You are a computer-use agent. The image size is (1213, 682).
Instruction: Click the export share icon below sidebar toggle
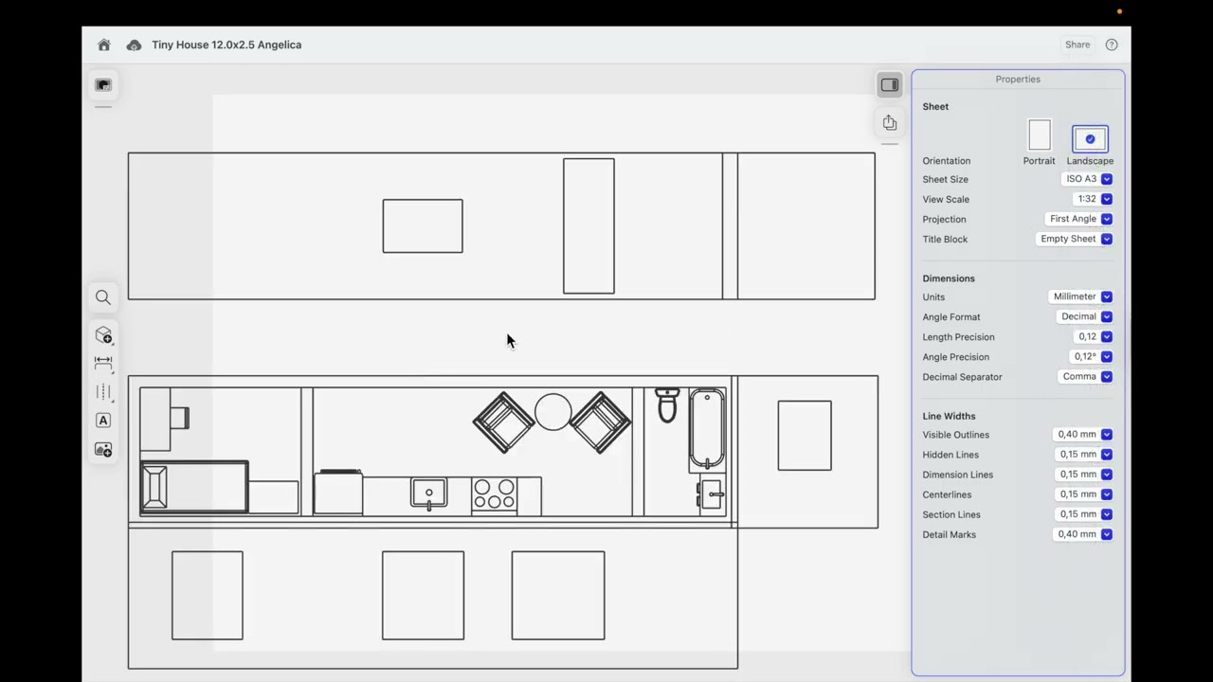click(x=889, y=123)
